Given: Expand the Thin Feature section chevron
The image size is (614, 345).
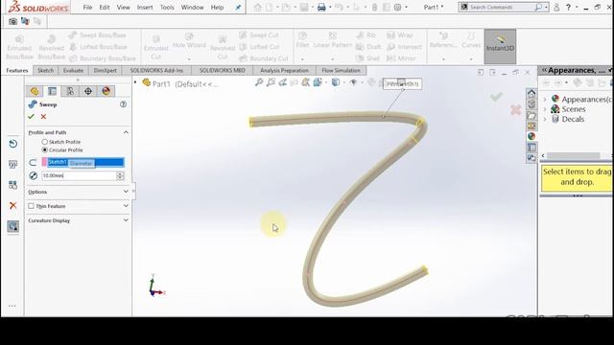Looking at the screenshot, I should click(126, 206).
